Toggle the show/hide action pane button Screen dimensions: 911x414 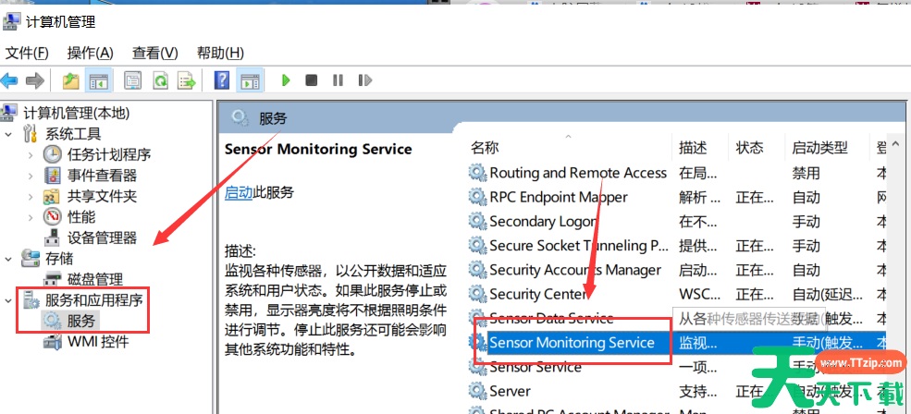tap(249, 80)
